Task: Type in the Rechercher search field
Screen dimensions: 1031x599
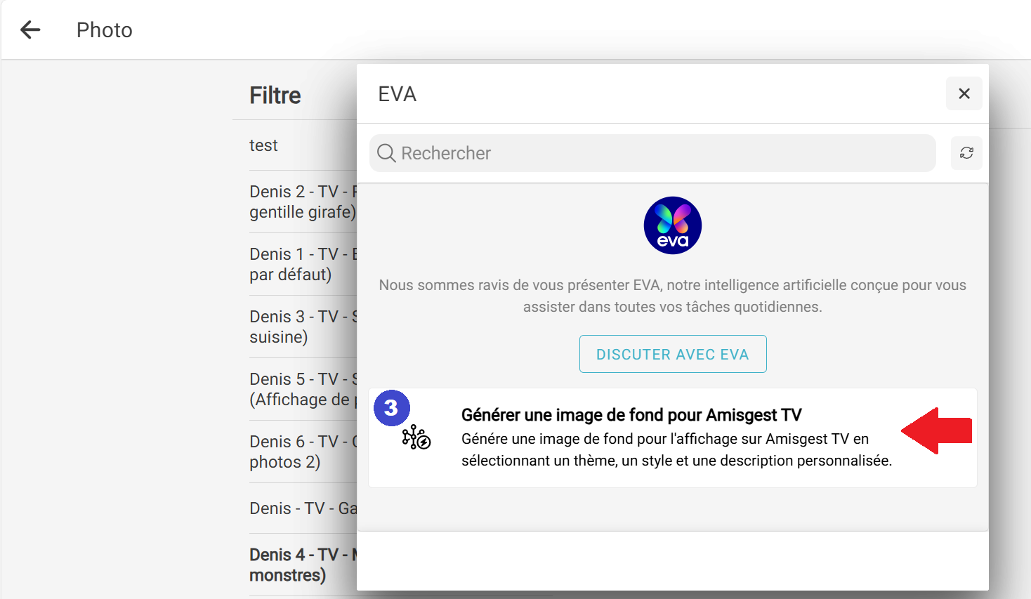Action: pos(660,153)
